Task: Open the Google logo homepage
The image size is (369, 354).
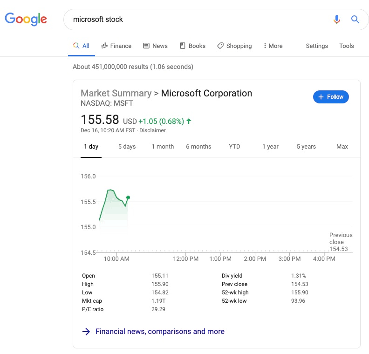Action: 26,19
